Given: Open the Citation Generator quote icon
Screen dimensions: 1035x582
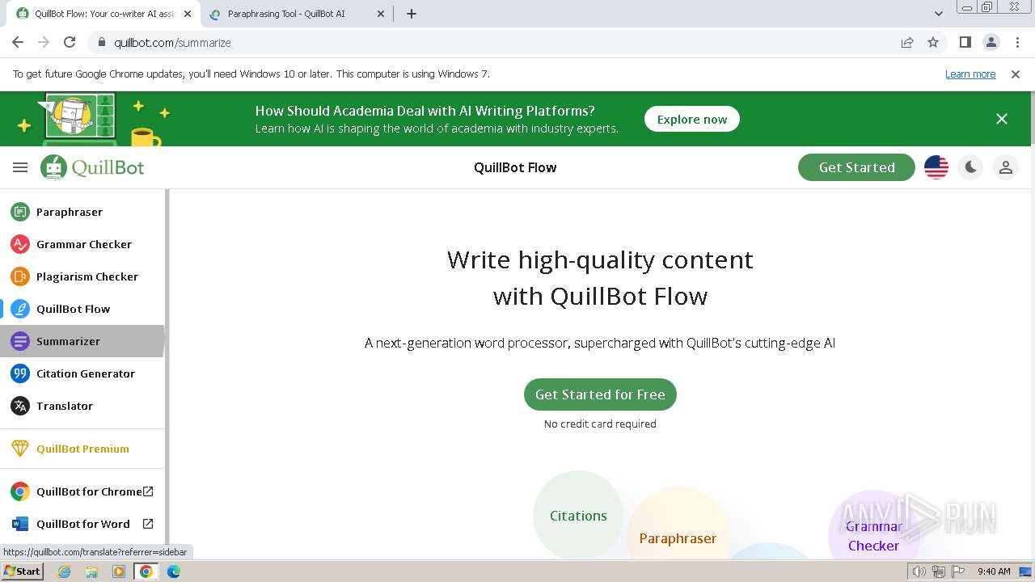Looking at the screenshot, I should pos(20,373).
